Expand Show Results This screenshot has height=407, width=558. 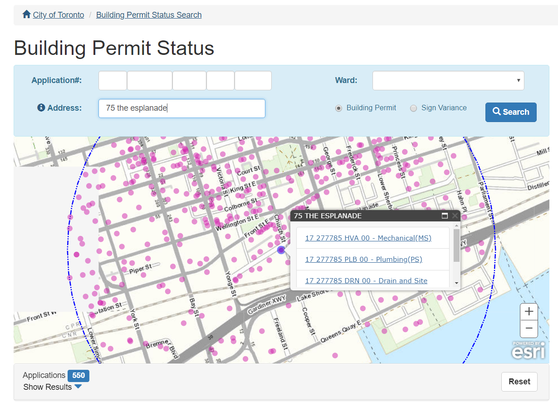52,387
